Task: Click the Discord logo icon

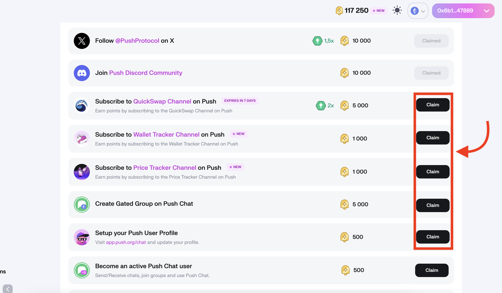Action: pyautogui.click(x=82, y=73)
